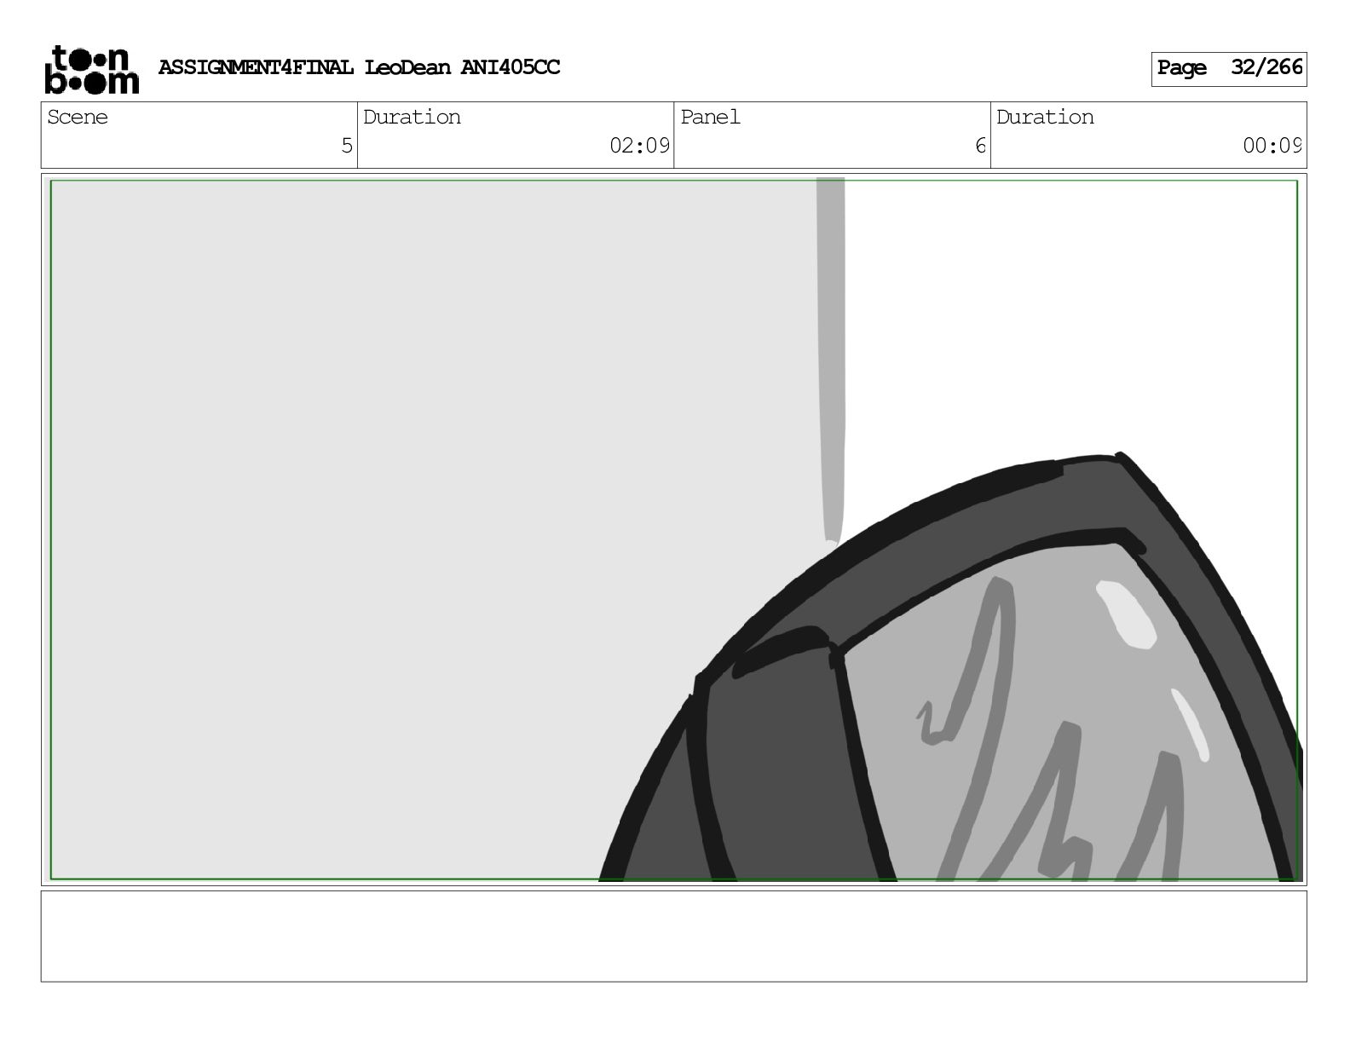
Task: Click the Toon Boom logo
Action: [x=91, y=69]
